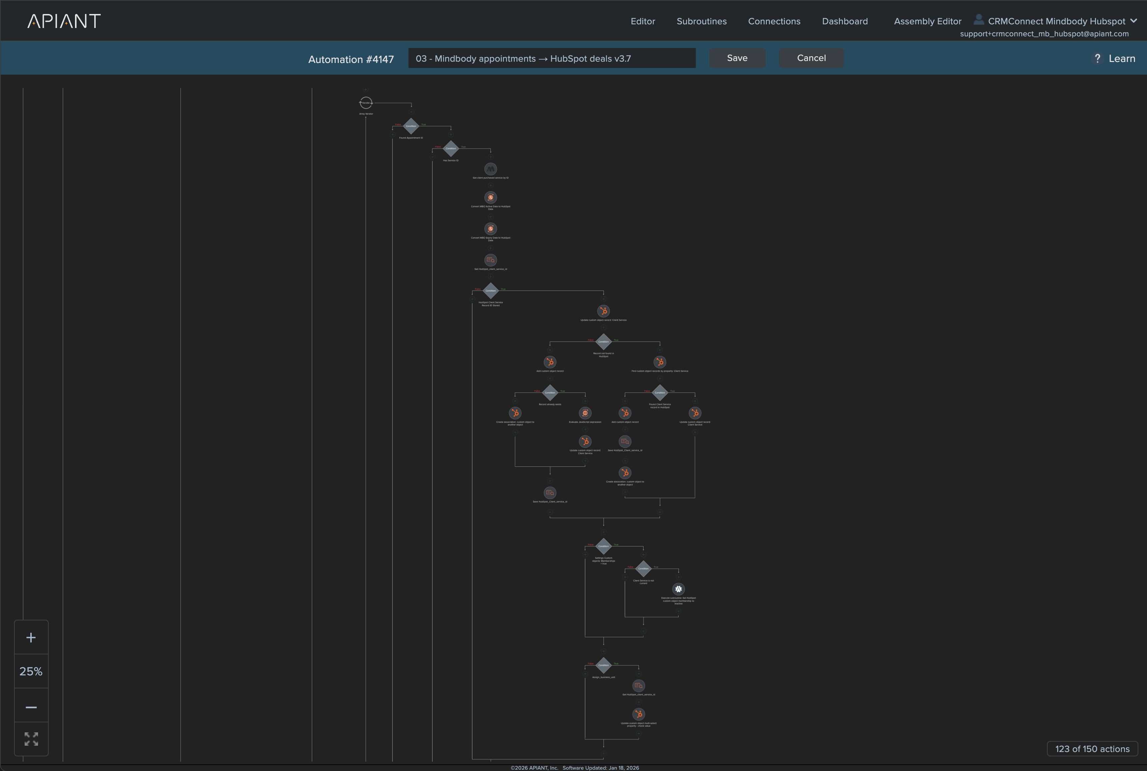The image size is (1147, 771).
Task: Click the 'Execute subroutine: Set HubSpot custom object membership to Inactive' node
Action: pos(678,588)
